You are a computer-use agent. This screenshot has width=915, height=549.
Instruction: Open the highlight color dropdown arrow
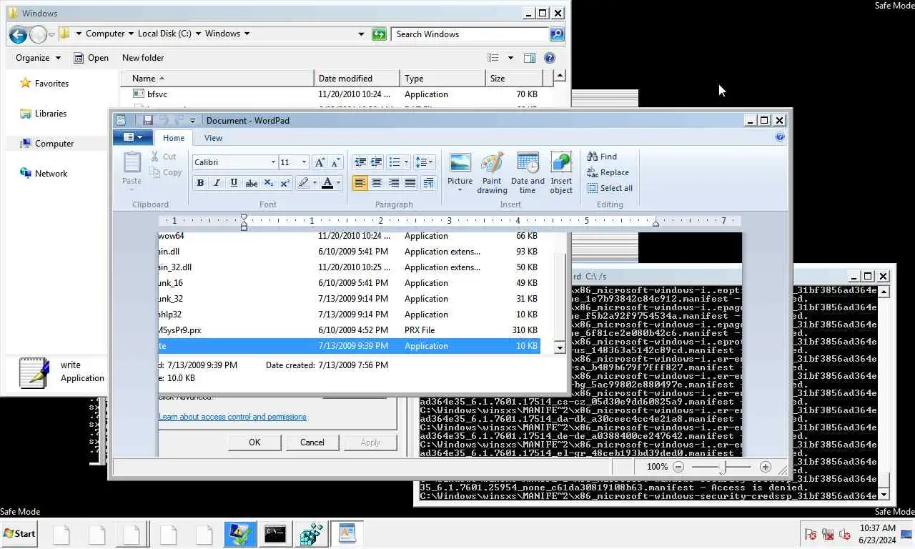[315, 183]
